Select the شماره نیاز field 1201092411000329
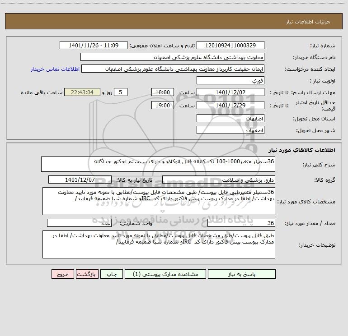The width and height of the screenshot is (348, 336). tap(230, 45)
